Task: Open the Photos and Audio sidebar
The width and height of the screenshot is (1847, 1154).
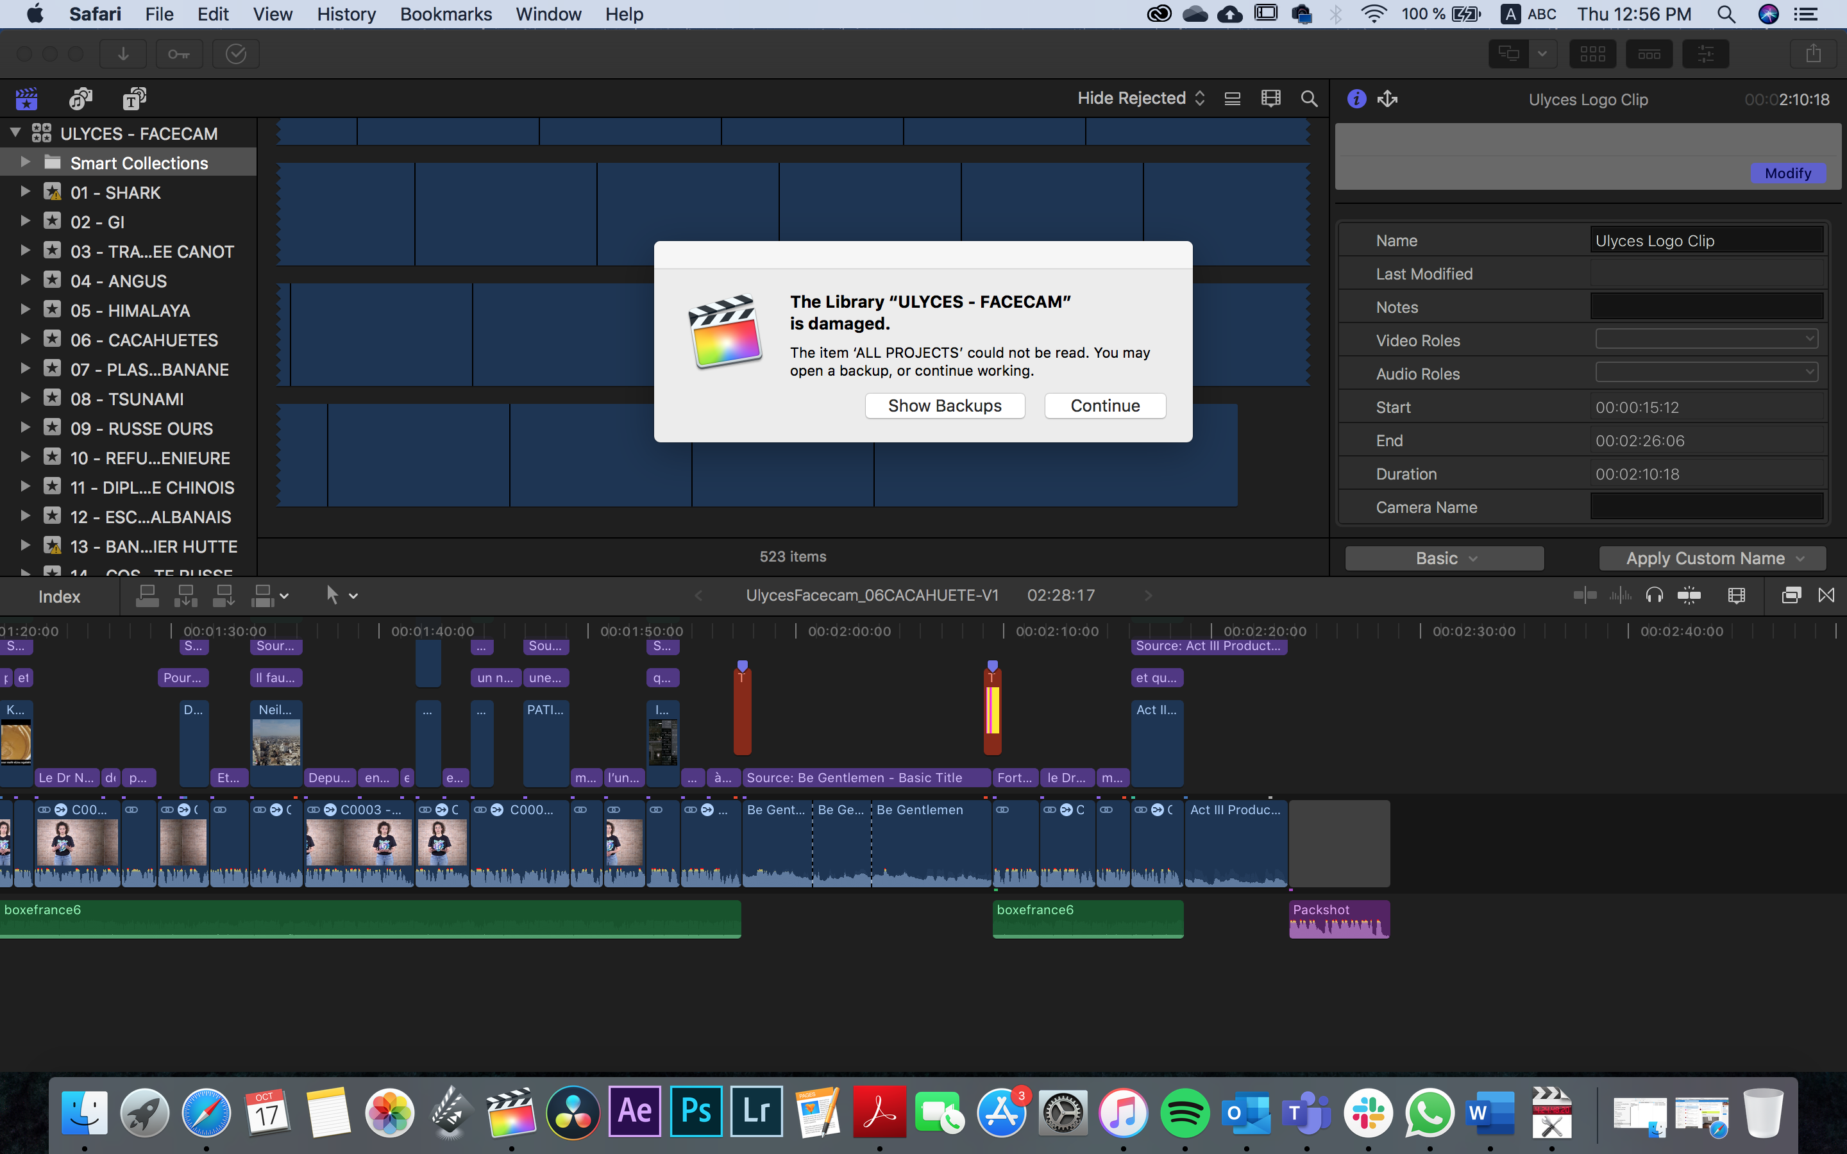Action: coord(80,99)
